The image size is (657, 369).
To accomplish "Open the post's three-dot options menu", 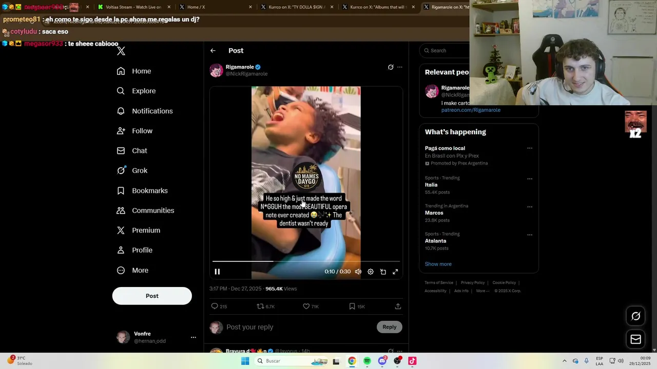I will [x=400, y=67].
